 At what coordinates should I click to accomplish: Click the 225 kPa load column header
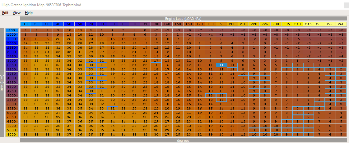265,24
